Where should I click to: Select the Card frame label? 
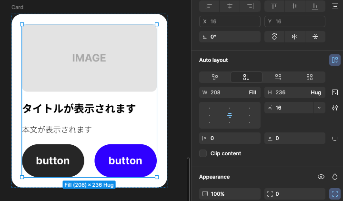coord(17,7)
